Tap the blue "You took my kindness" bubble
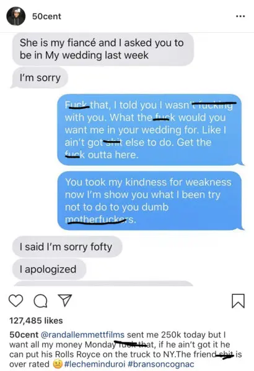Image resolution: width=254 pixels, height=371 pixels. pyautogui.click(x=150, y=200)
